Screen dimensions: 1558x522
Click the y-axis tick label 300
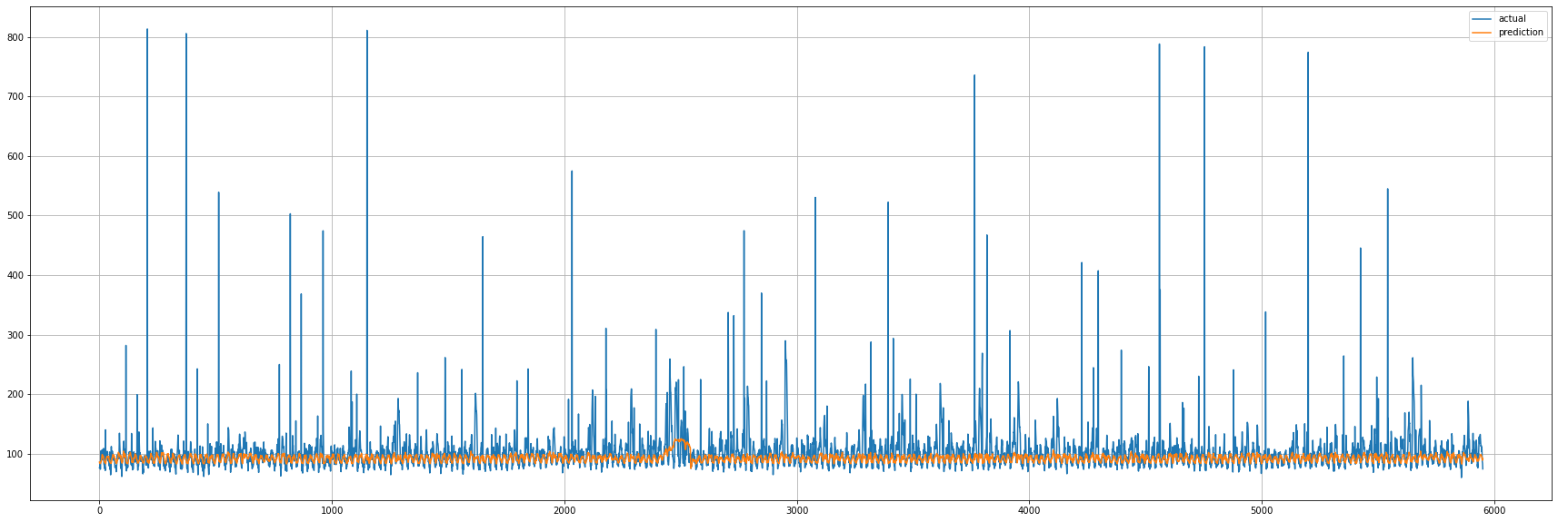click(x=15, y=335)
